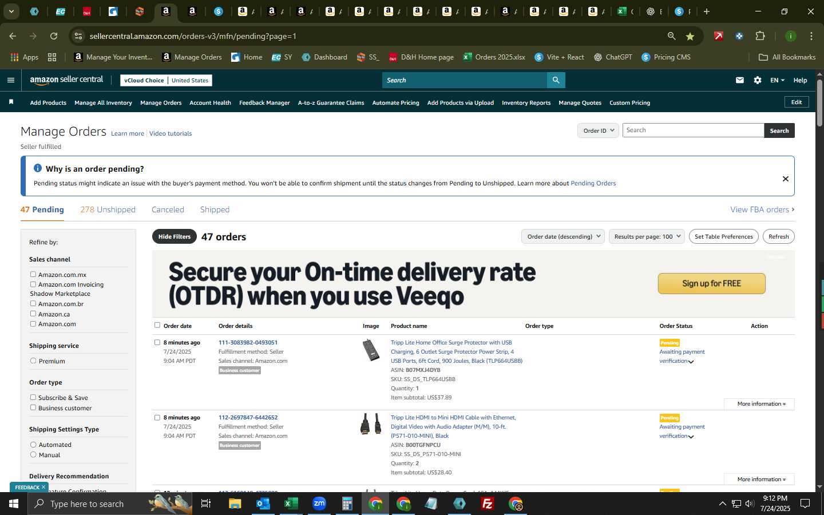The width and height of the screenshot is (824, 515).
Task: Open the EN language dropdown
Action: point(777,80)
